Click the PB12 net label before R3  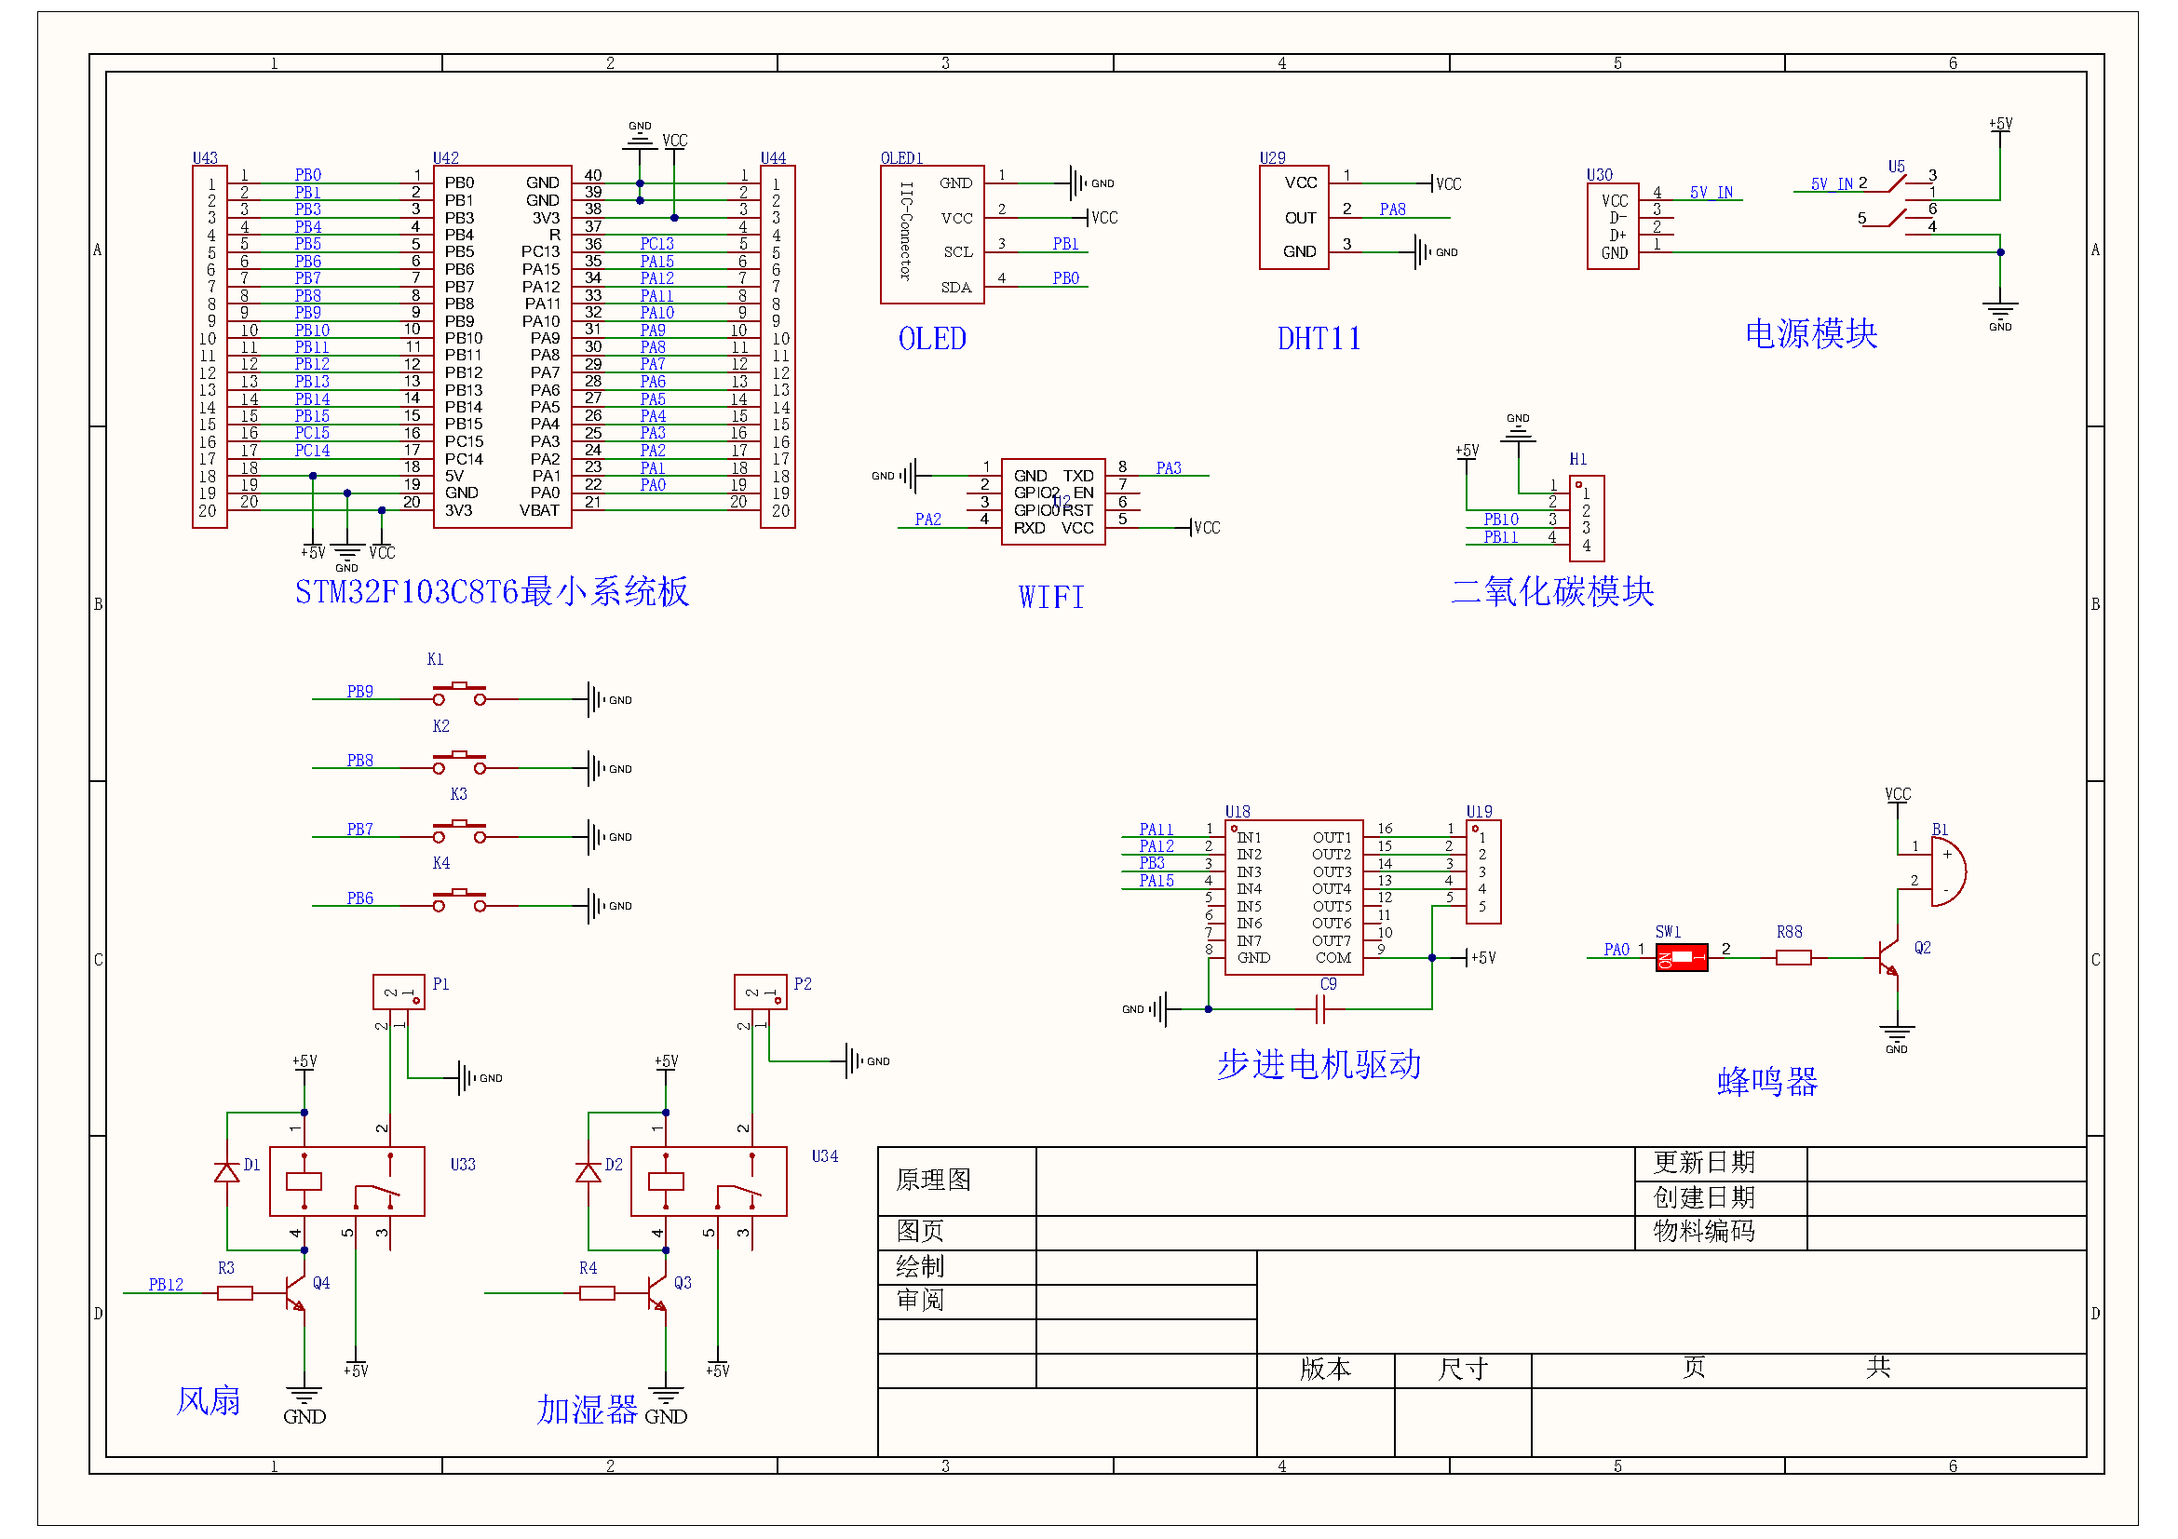click(x=166, y=1285)
